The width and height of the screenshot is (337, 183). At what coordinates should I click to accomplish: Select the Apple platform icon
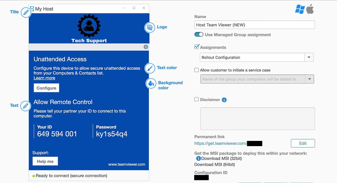[x=310, y=9]
